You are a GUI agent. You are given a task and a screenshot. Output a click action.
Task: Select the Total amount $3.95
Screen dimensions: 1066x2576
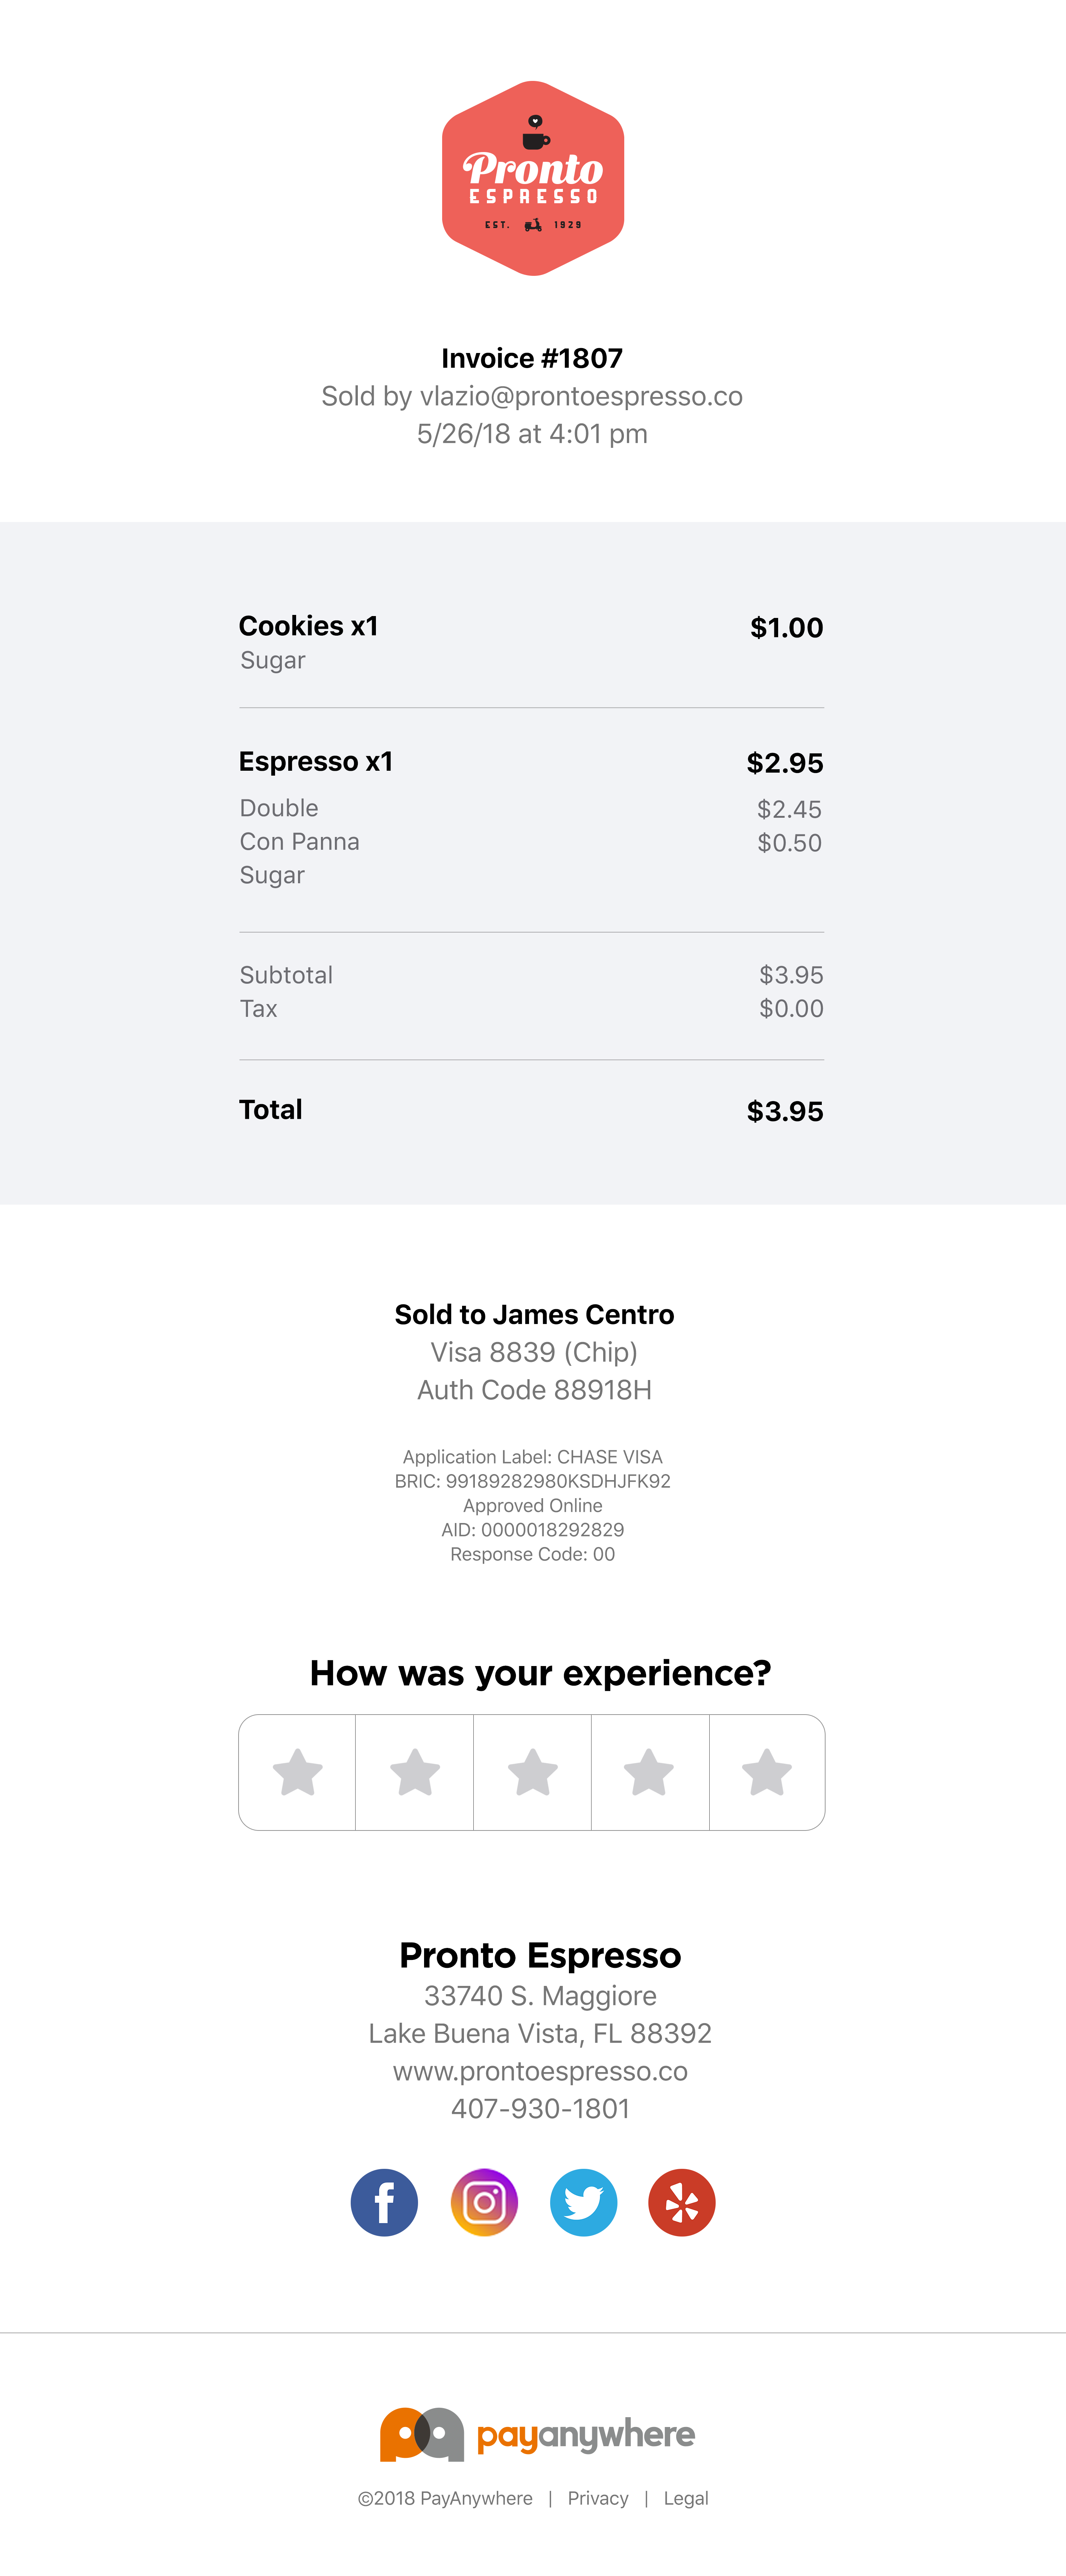pos(785,1111)
